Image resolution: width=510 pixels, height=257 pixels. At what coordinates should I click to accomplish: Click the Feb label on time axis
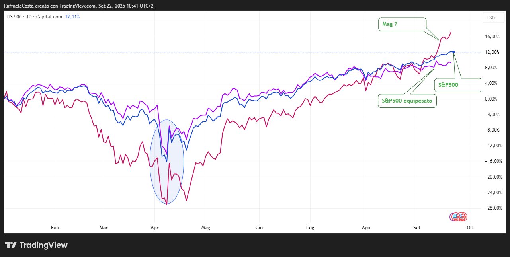55,228
